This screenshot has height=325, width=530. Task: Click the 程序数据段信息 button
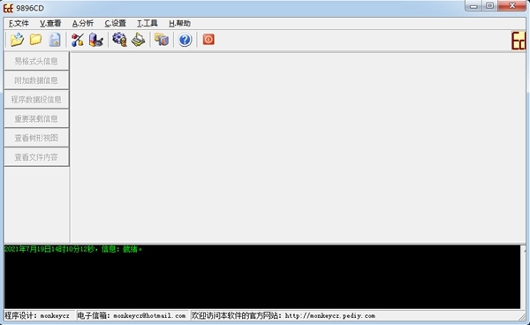coord(36,99)
